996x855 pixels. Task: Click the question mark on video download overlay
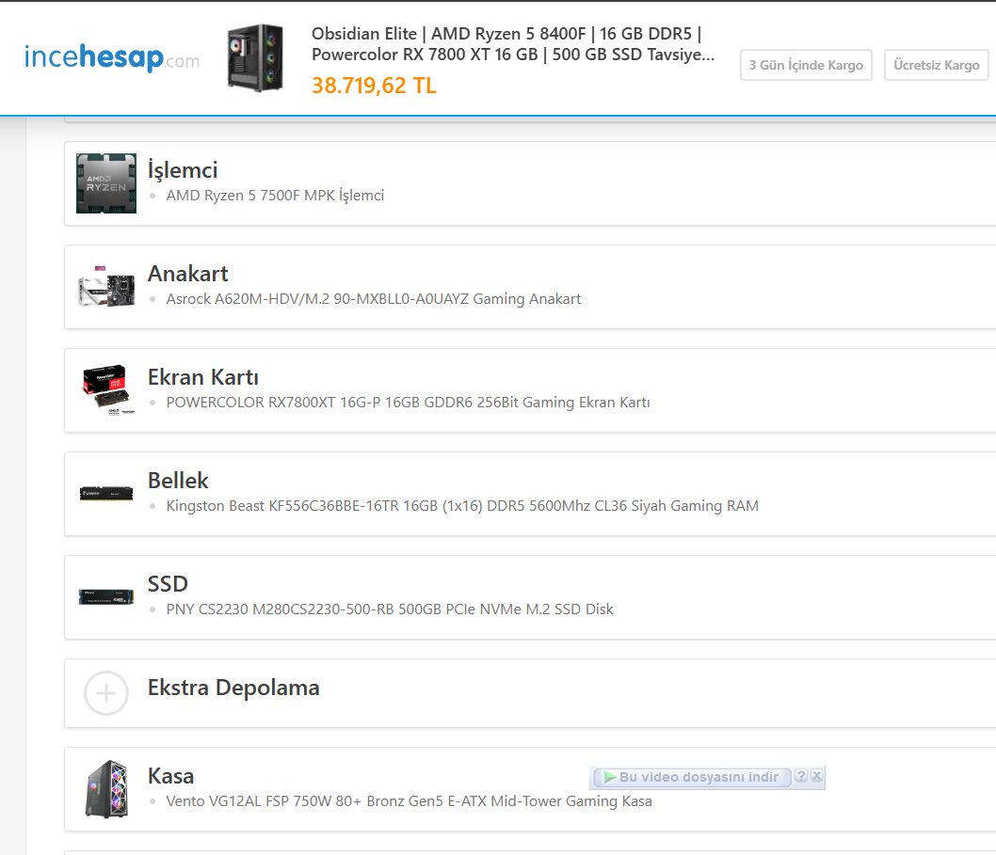tap(801, 776)
